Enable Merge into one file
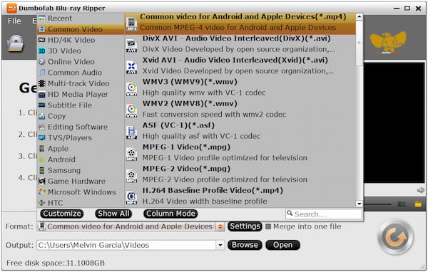The width and height of the screenshot is (428, 272). click(x=269, y=226)
